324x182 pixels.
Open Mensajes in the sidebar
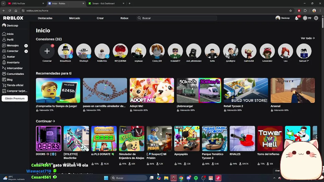[x=13, y=45]
